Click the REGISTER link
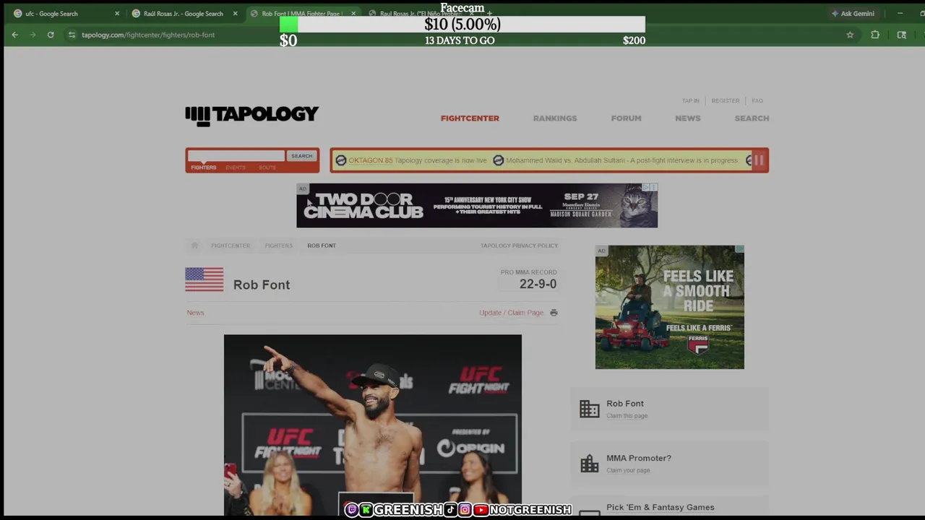The width and height of the screenshot is (925, 520). pos(726,100)
